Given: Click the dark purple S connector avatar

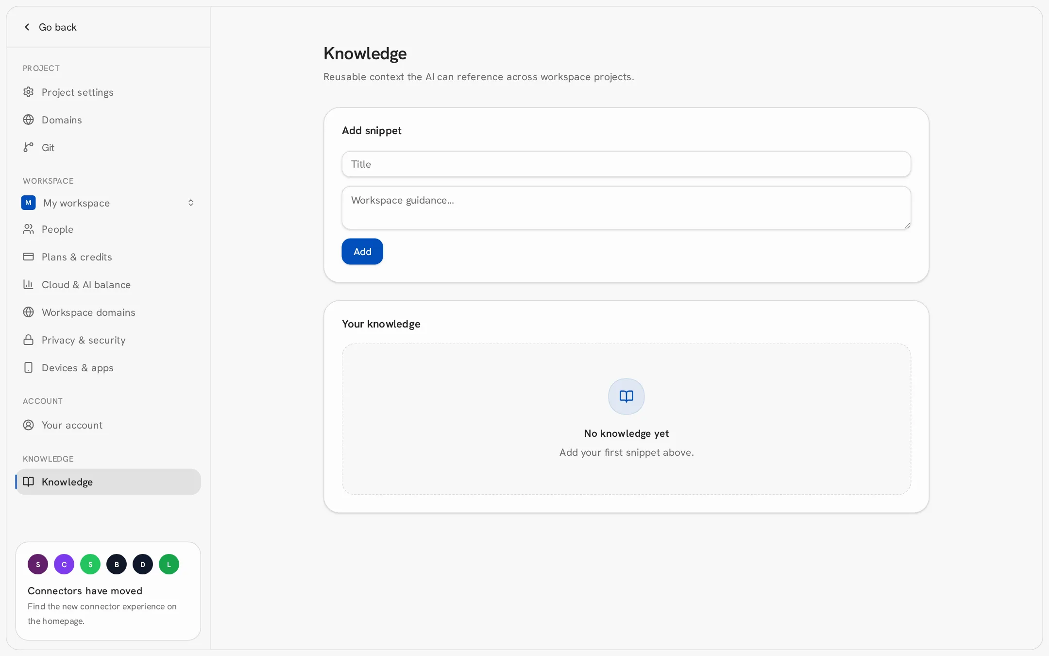Looking at the screenshot, I should tap(38, 564).
